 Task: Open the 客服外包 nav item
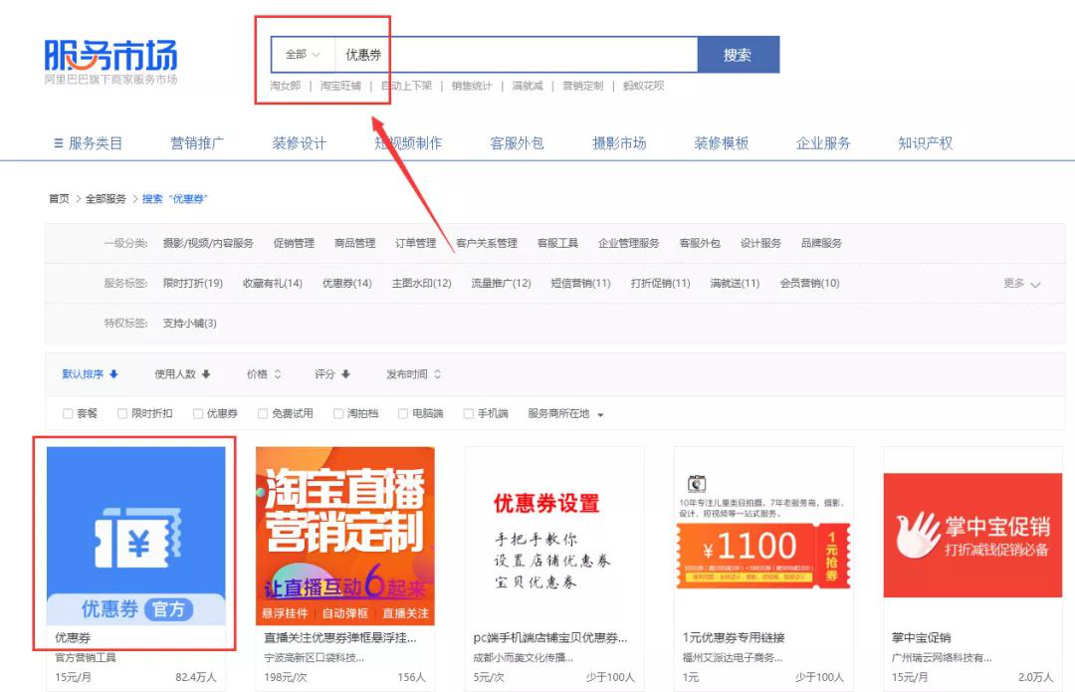(517, 143)
